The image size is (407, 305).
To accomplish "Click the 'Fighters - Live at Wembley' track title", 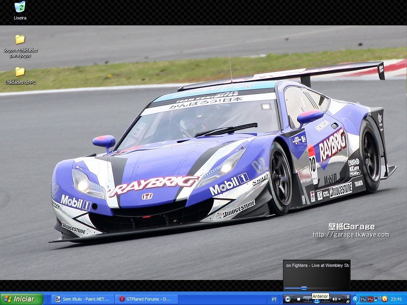I will [318, 265].
